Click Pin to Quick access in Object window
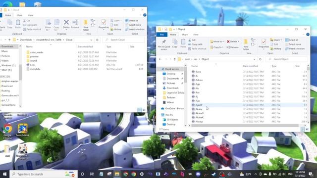 164,44
